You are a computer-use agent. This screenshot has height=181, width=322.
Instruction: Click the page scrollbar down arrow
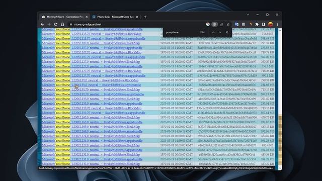point(280,168)
